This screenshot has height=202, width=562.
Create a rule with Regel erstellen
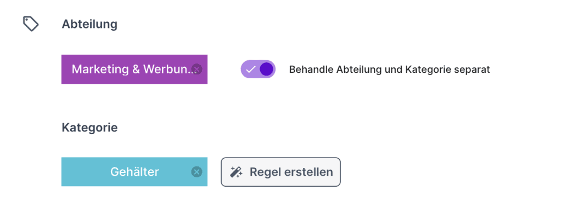tap(280, 172)
